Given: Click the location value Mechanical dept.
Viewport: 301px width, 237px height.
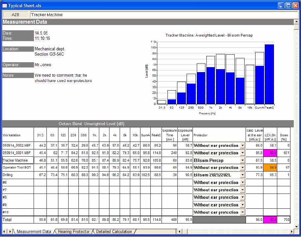Looking at the screenshot, I should click(50, 49).
